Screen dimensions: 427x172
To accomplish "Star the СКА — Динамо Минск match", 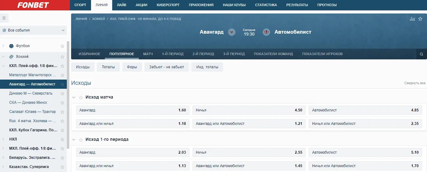I will pos(63,103).
